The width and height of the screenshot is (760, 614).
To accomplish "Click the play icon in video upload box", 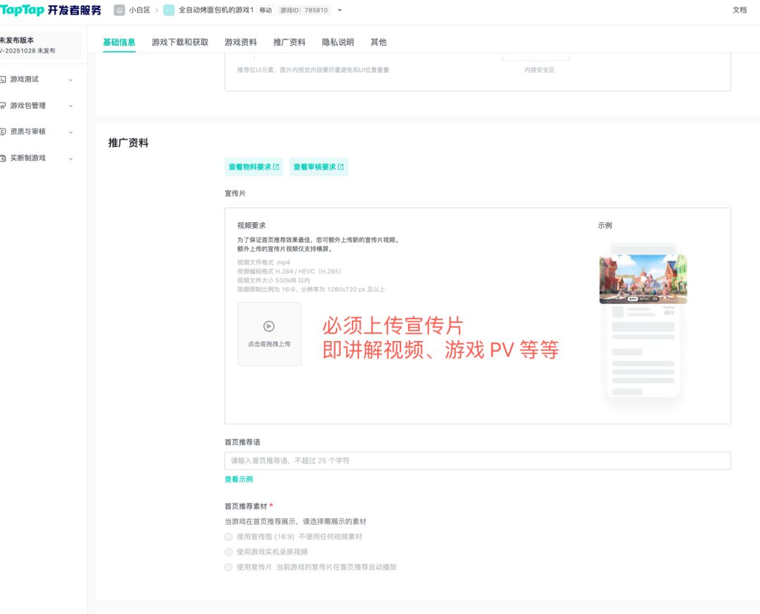I will point(269,326).
